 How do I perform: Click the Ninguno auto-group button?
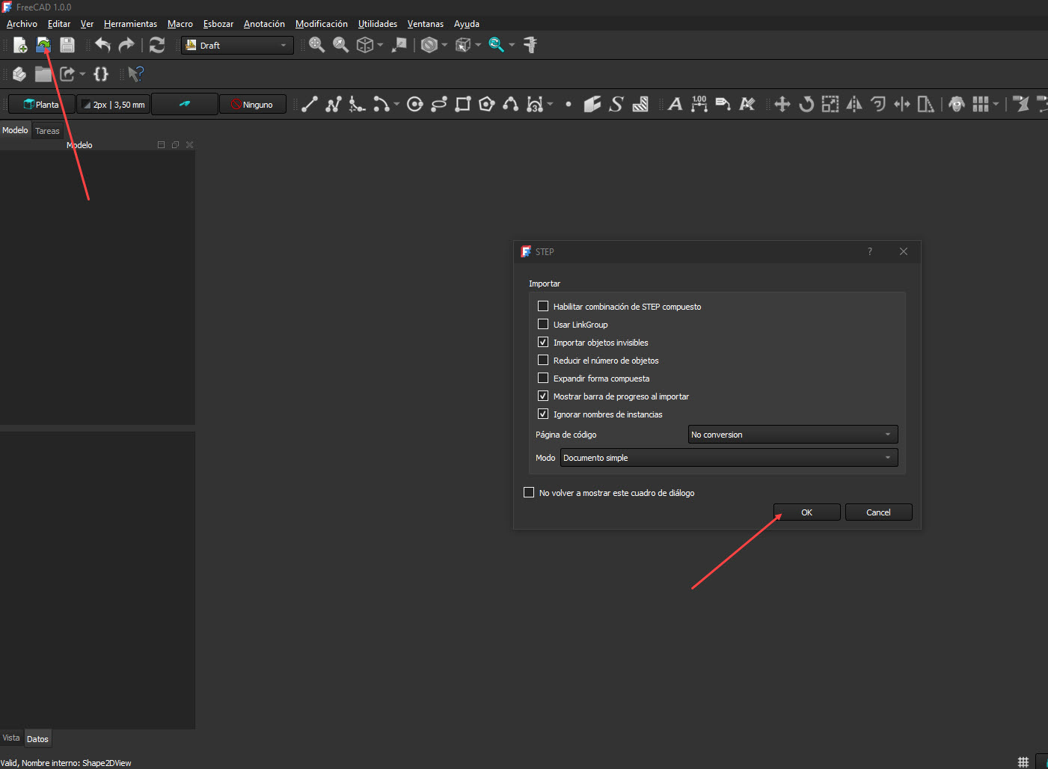point(252,105)
